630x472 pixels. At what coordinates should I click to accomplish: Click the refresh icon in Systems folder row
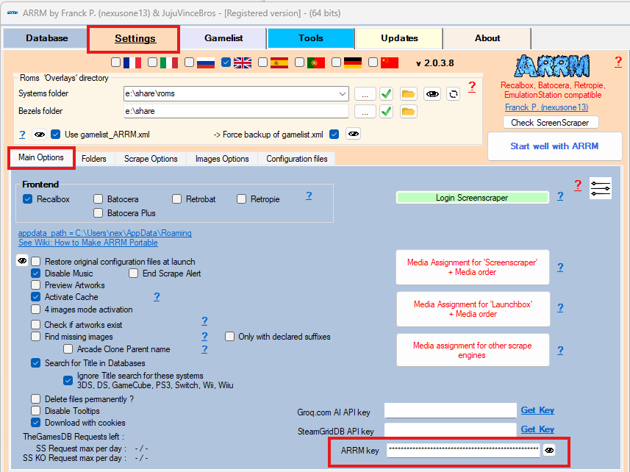tap(454, 93)
